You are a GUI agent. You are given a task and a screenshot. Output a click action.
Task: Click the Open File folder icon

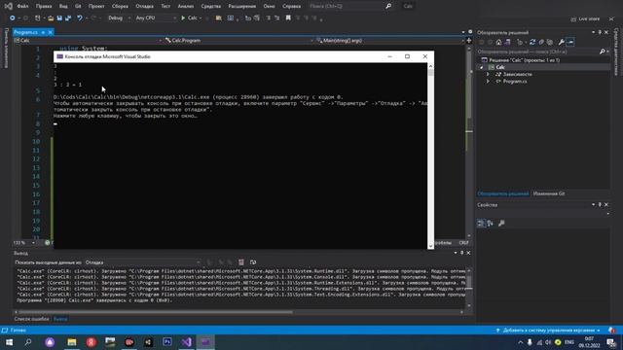coord(51,17)
